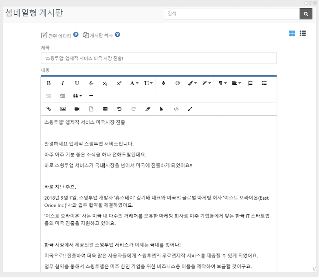This screenshot has width=319, height=278.
Task: Open the emoticon picker
Action: pyautogui.click(x=178, y=83)
